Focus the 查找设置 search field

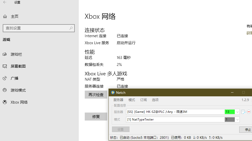pos(39,28)
